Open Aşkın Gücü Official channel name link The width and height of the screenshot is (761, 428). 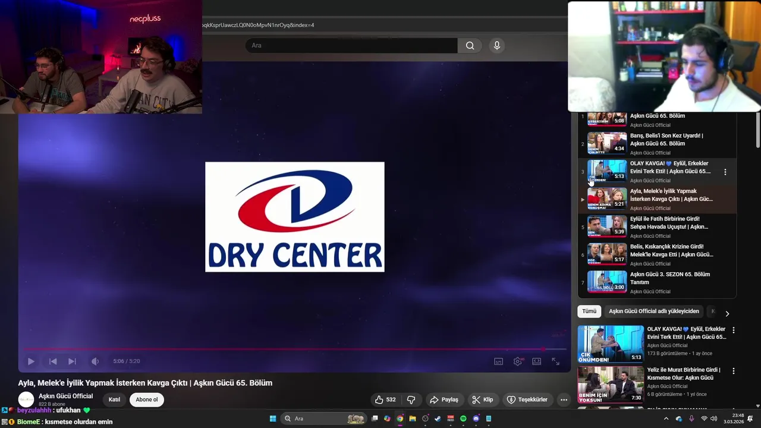(65, 396)
